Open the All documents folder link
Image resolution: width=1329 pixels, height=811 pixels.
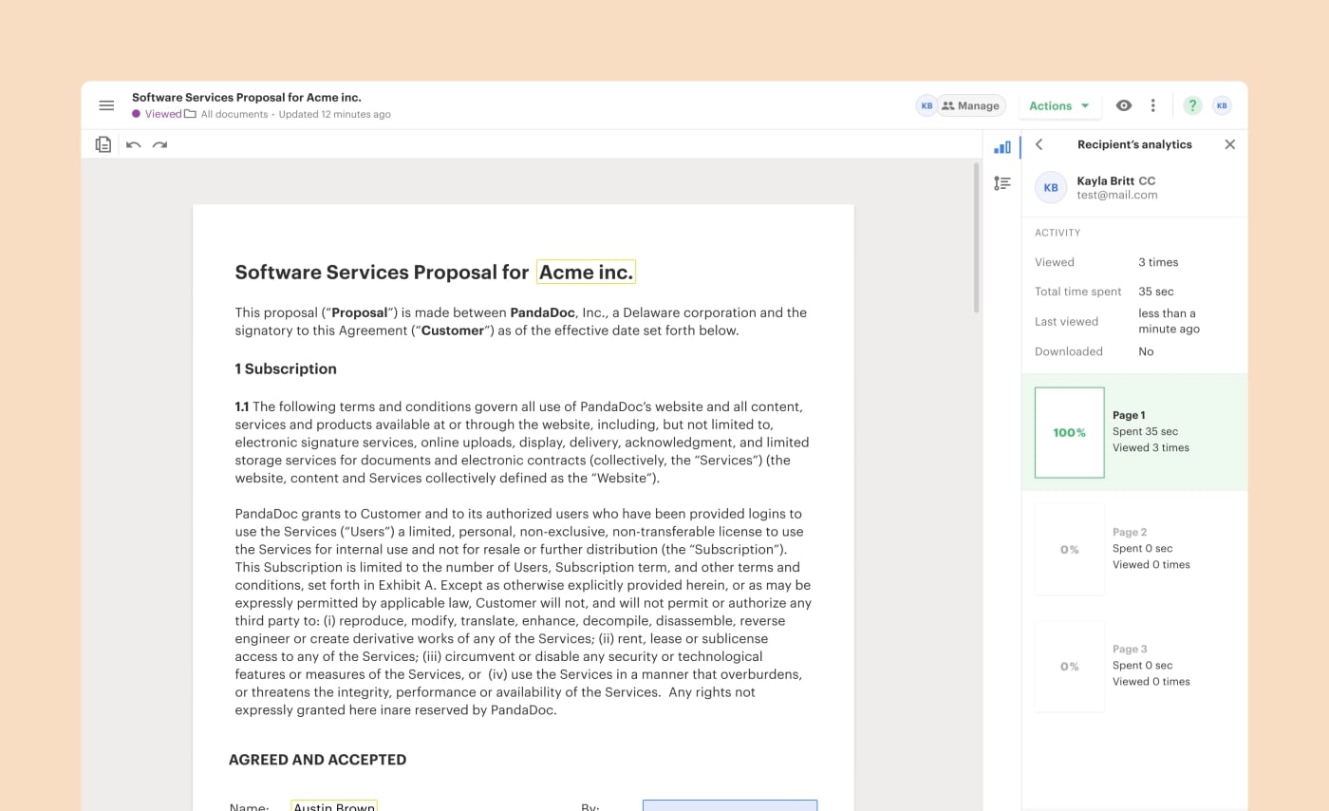(234, 114)
